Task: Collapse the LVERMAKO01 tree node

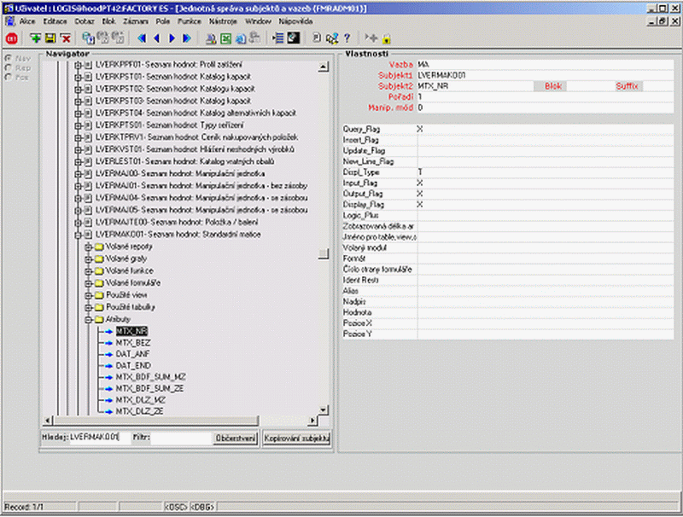Action: [78, 235]
